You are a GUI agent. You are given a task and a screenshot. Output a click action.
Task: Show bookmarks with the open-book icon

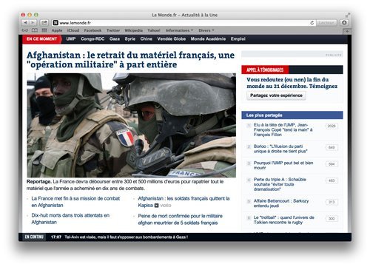[35, 30]
